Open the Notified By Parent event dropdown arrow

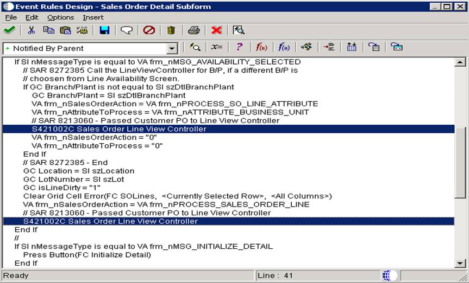point(172,48)
